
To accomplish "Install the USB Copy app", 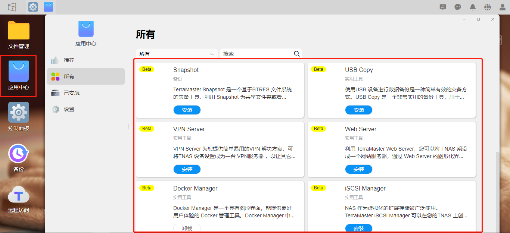I will [x=359, y=110].
